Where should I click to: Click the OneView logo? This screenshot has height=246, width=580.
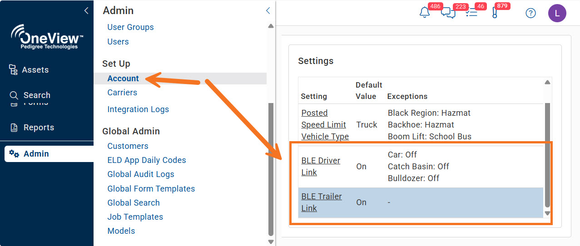point(47,37)
